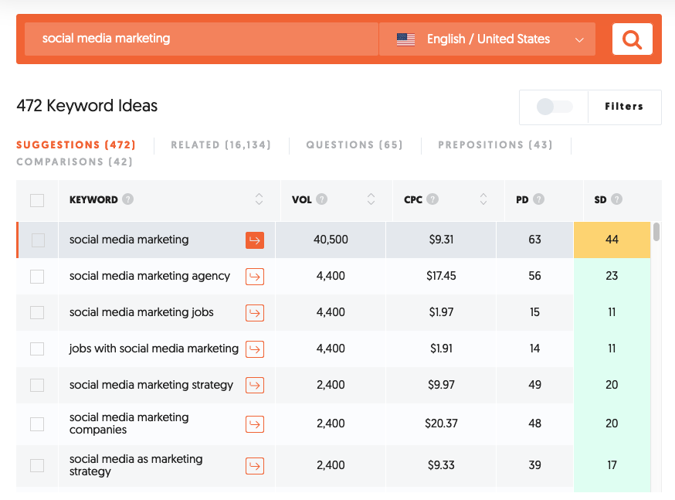Screen dimensions: 675x500
Task: Switch to the Suggestions (472) tab
Action: 76,145
